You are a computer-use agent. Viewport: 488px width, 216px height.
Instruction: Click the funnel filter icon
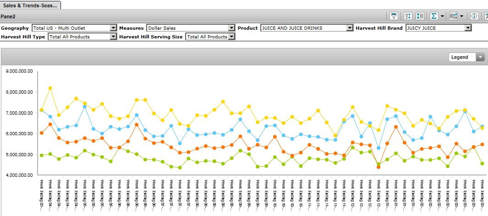pyautogui.click(x=394, y=16)
